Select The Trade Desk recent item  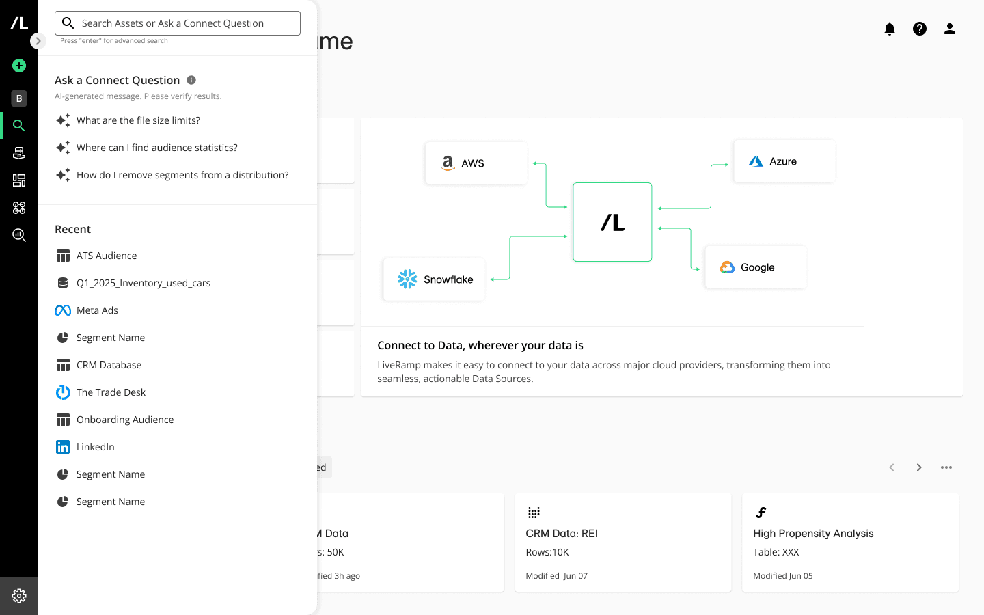click(111, 392)
